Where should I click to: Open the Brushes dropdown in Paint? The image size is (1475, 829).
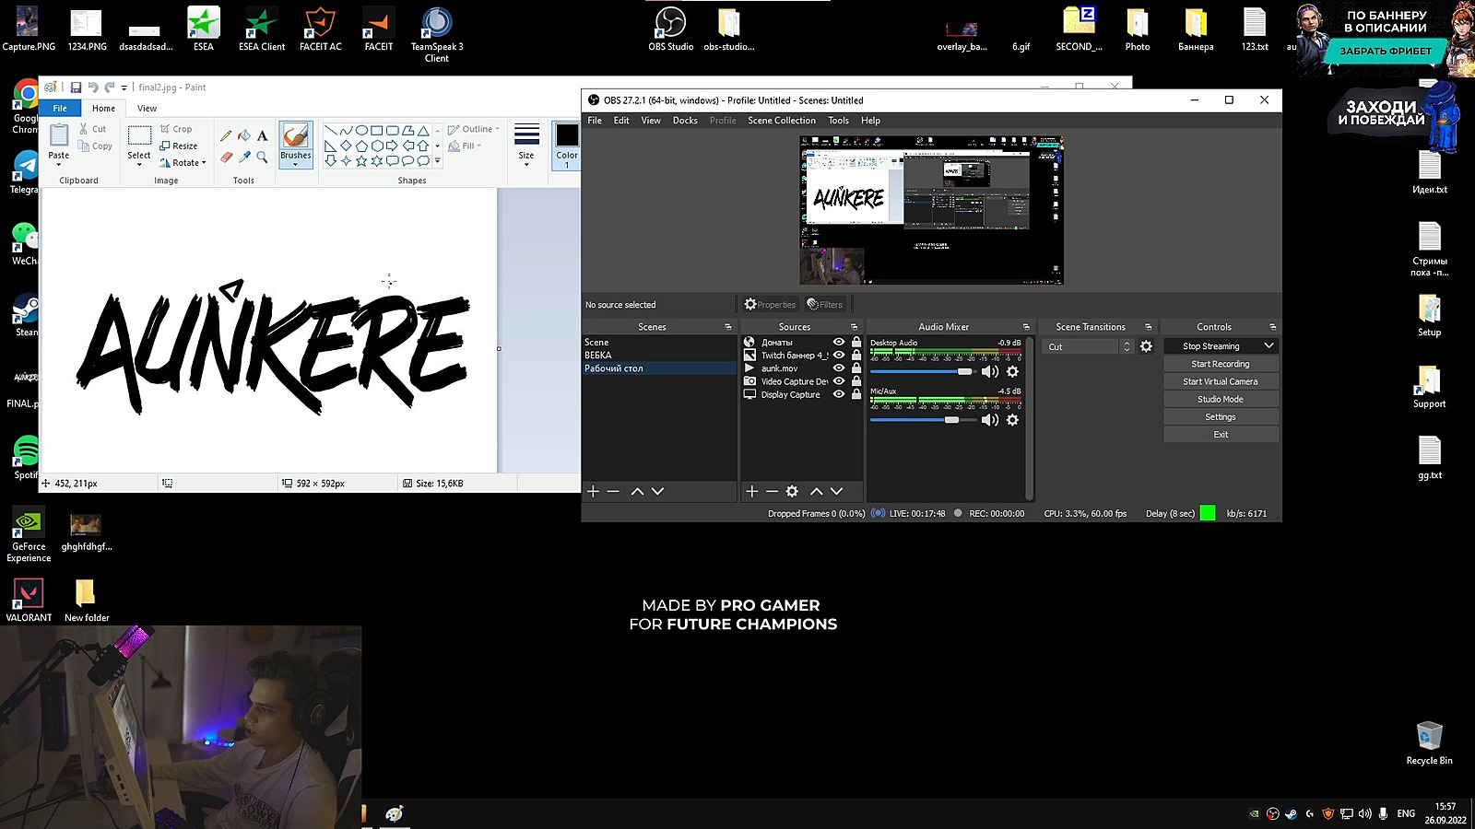[x=296, y=160]
